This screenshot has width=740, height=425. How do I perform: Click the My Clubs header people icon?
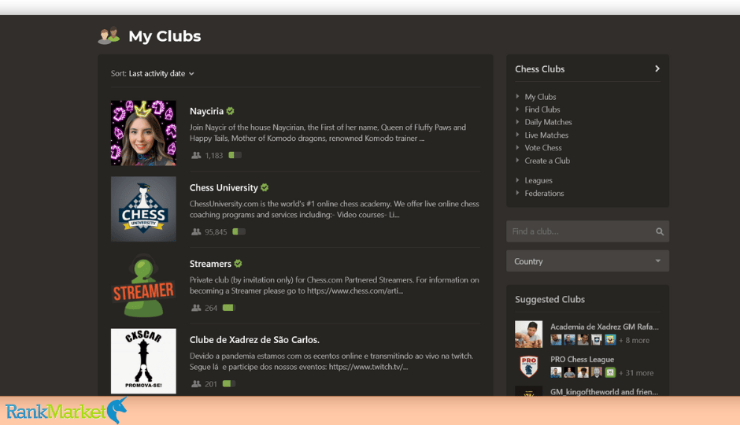pos(109,36)
